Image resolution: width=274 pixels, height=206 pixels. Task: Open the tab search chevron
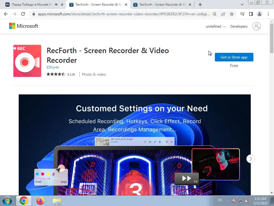point(242,5)
